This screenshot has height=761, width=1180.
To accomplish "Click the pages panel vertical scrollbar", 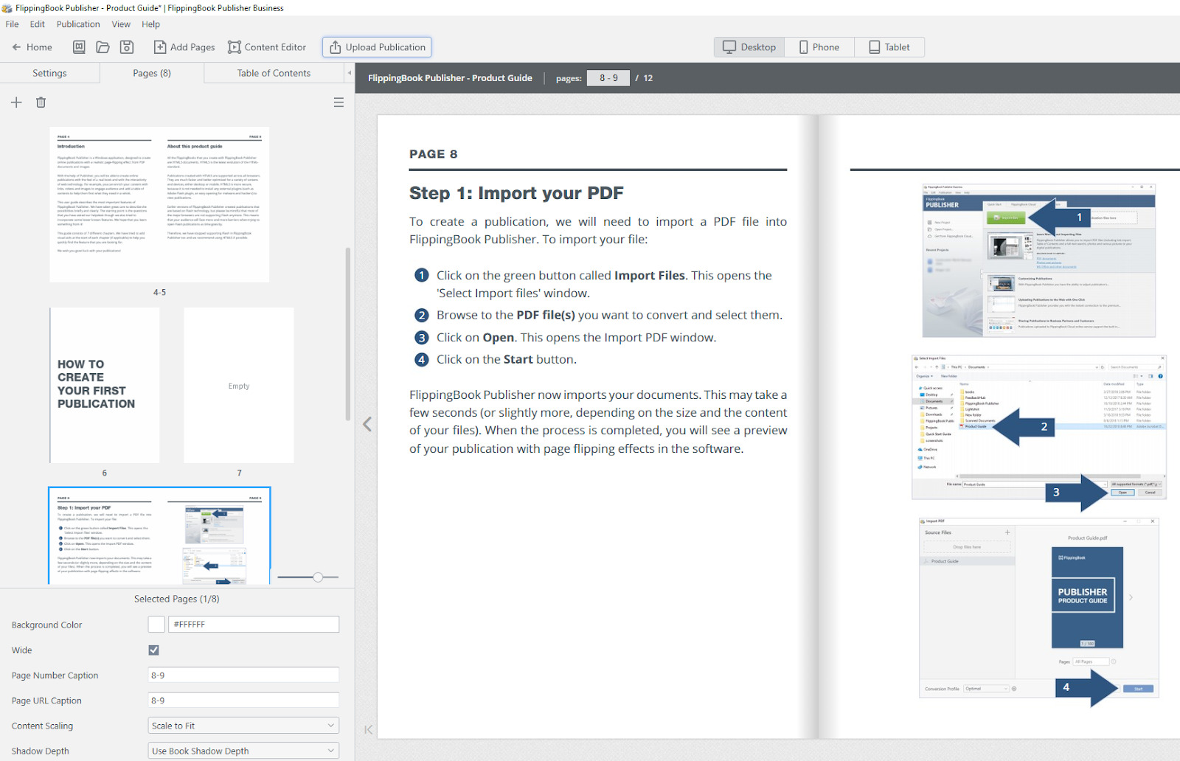I will (x=347, y=333).
